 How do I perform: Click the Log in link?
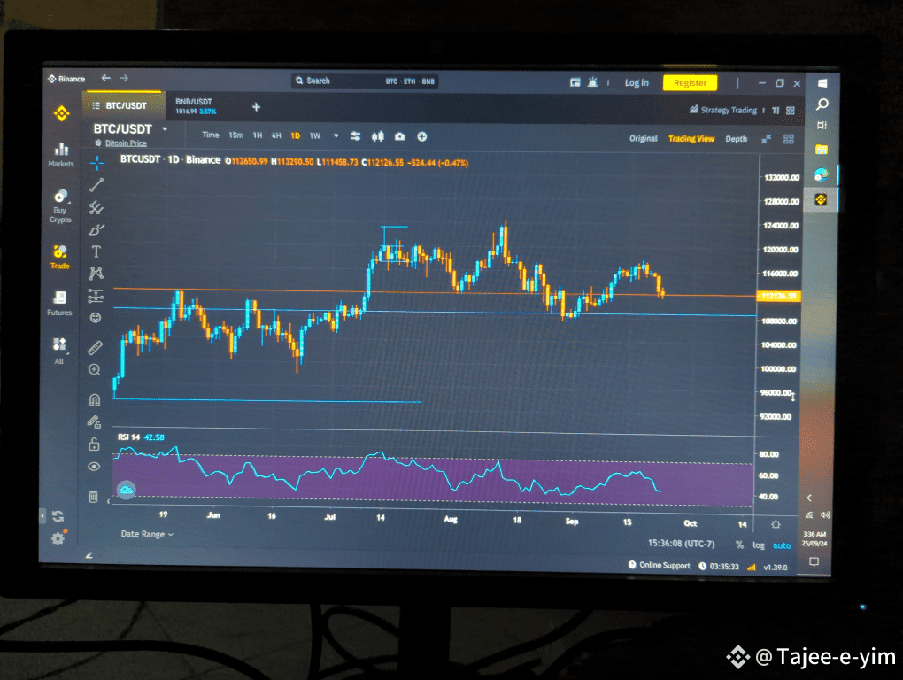click(637, 83)
